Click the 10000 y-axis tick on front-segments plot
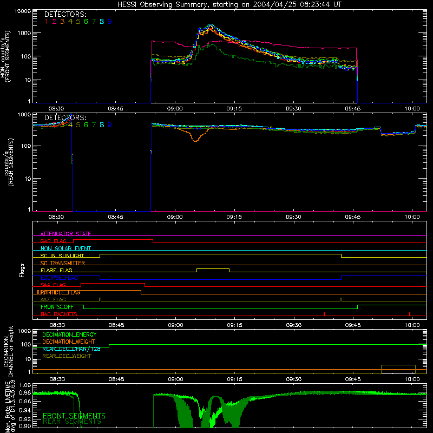Viewport: 433px width, 433px height. tap(23, 11)
